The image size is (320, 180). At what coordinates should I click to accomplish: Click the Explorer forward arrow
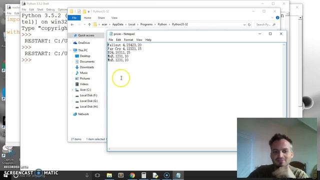click(79, 24)
